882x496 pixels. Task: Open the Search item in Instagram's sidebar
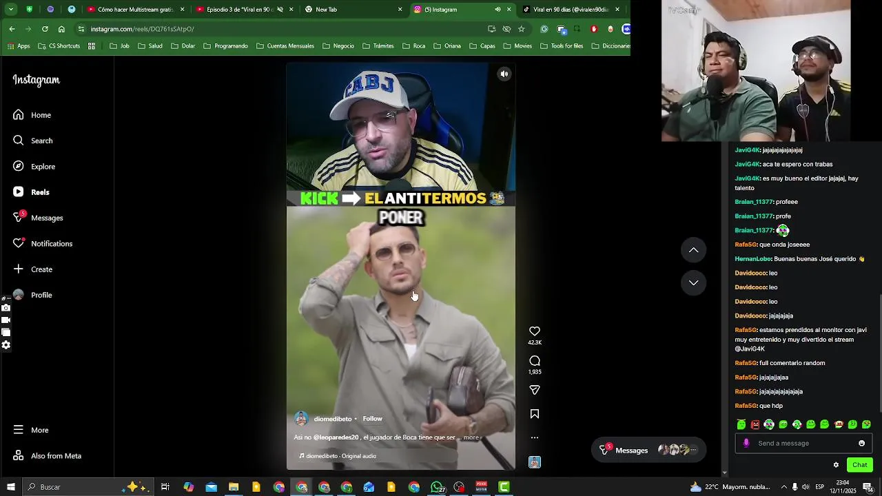coord(32,141)
